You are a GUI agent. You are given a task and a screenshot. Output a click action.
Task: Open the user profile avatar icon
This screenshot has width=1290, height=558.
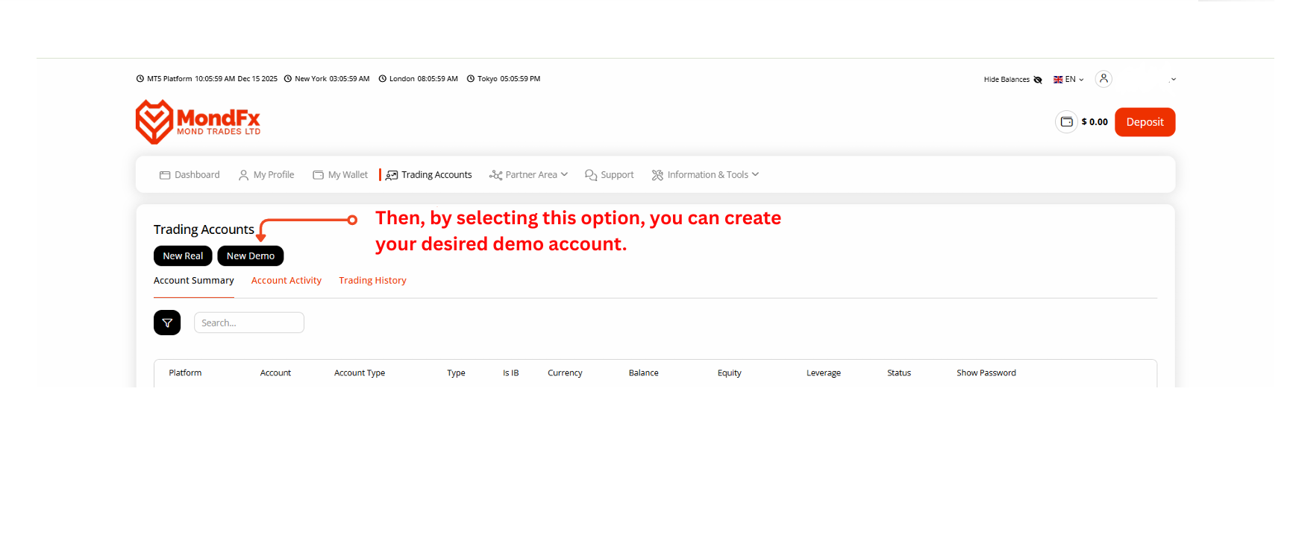(1103, 79)
